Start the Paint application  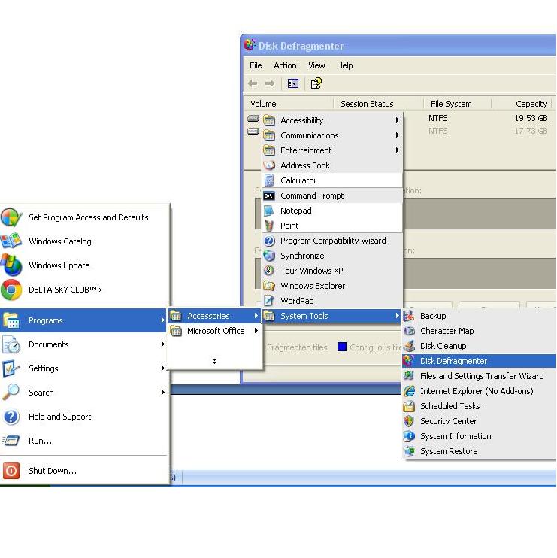tap(289, 226)
